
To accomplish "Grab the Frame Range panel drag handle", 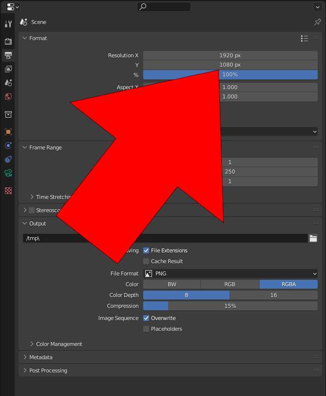I will tap(316, 147).
